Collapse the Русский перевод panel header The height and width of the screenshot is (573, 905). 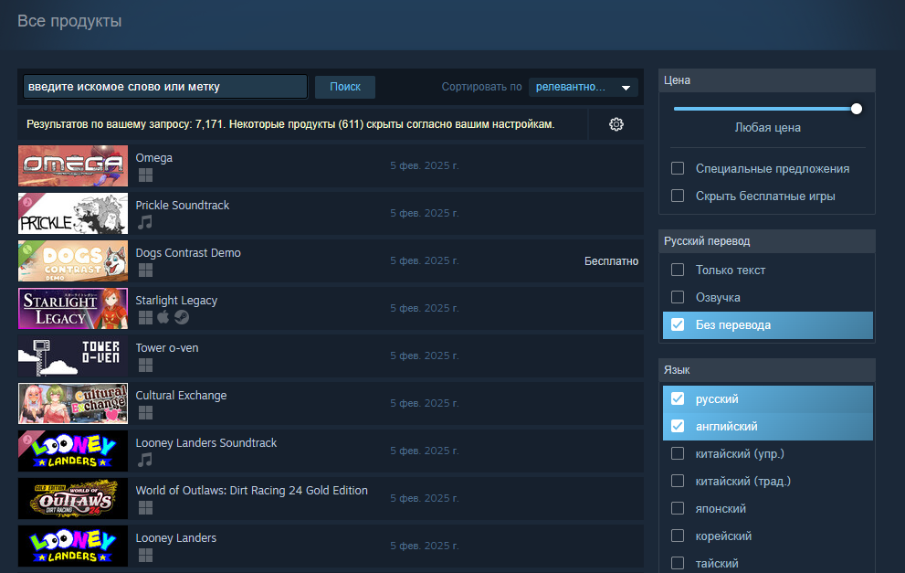click(x=766, y=241)
